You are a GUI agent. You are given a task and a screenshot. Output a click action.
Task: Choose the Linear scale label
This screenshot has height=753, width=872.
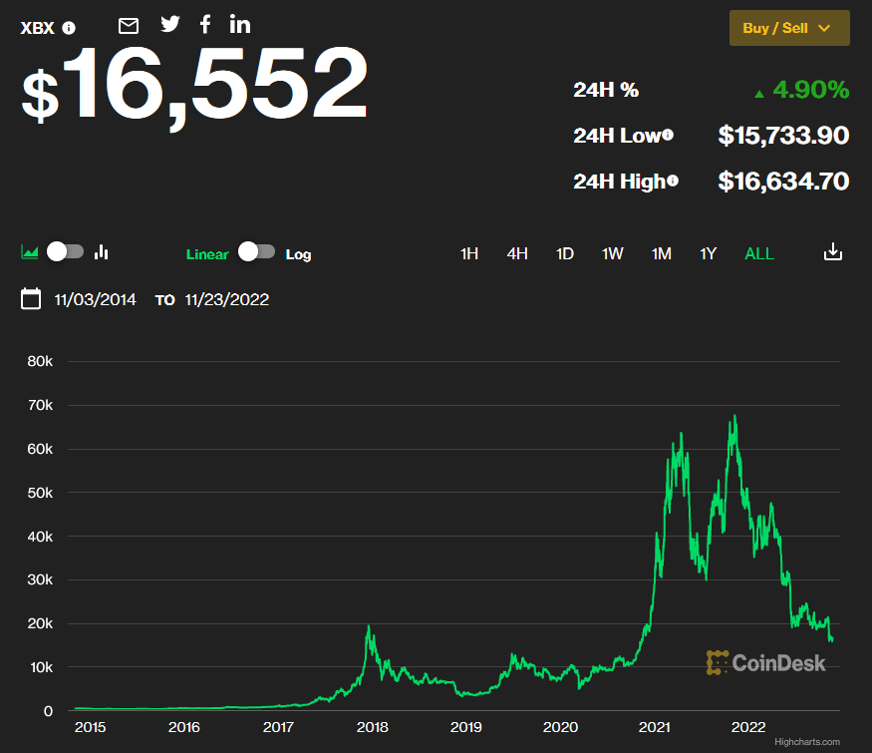pyautogui.click(x=207, y=254)
